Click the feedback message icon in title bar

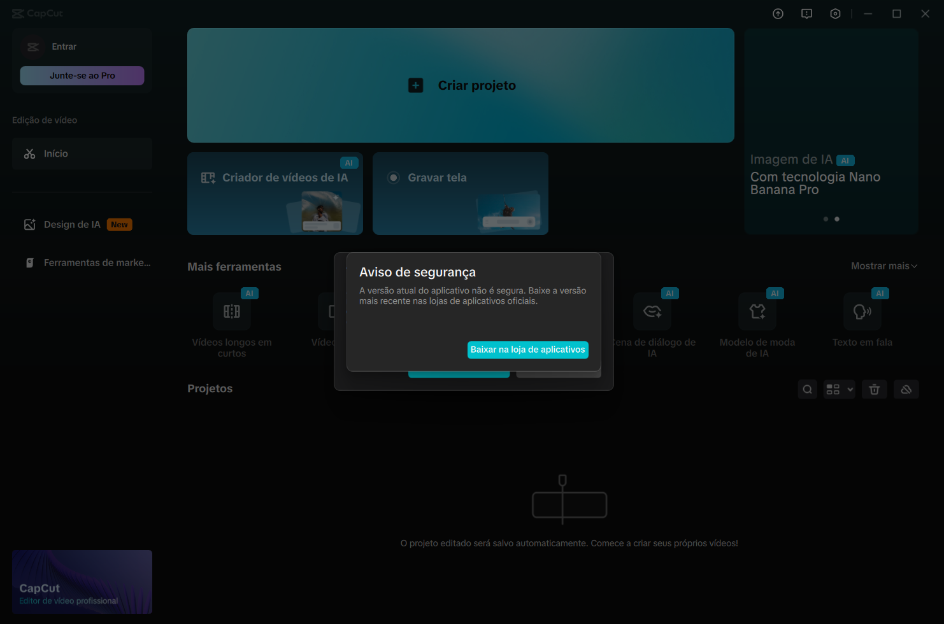806,14
